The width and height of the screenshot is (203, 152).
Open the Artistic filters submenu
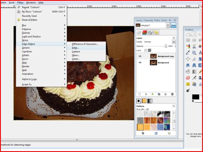pyautogui.click(x=42, y=55)
